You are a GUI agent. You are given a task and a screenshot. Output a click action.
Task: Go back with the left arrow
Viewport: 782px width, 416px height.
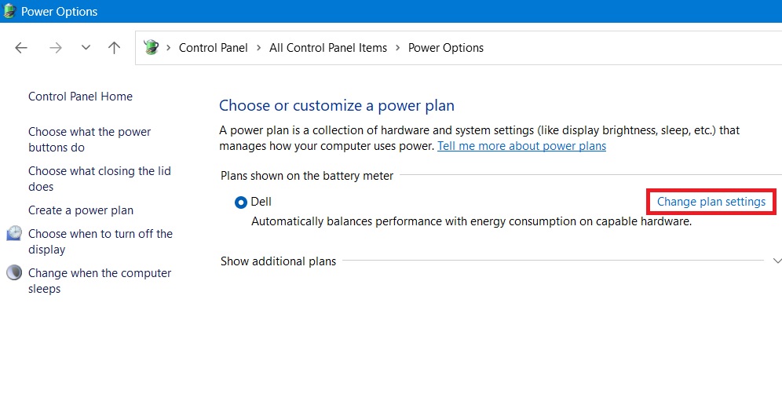click(x=21, y=48)
